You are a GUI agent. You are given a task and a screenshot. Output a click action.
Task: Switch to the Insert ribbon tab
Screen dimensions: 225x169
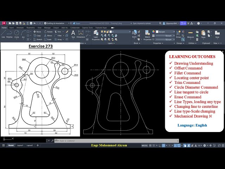tap(12, 27)
